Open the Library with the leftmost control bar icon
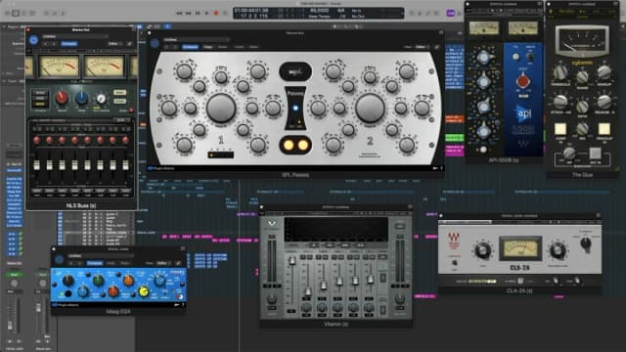This screenshot has width=626, height=352. [7, 13]
